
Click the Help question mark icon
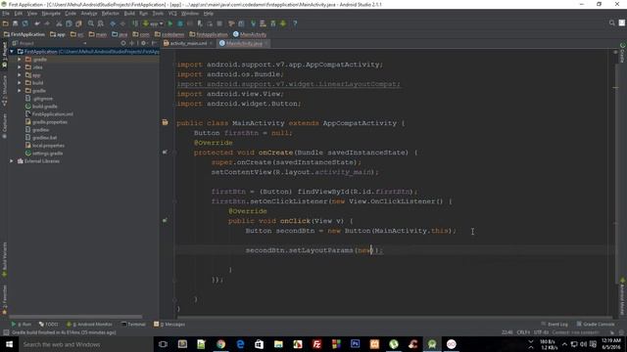[x=295, y=23]
